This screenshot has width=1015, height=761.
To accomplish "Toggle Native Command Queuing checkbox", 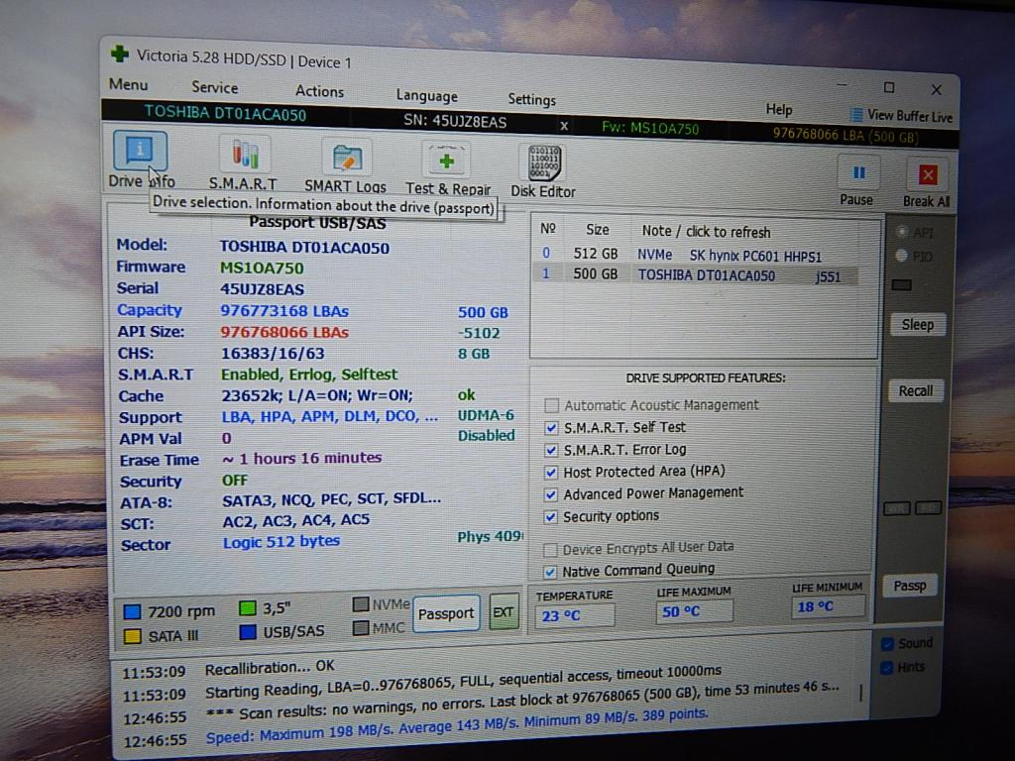I will tap(550, 572).
